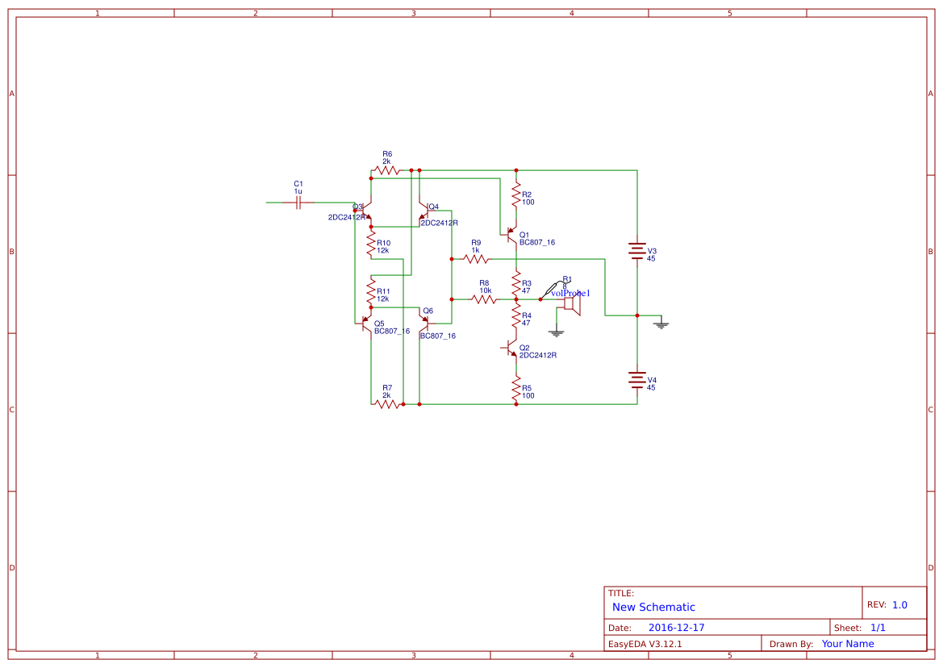Select the ground symbol right of V3

point(661,322)
